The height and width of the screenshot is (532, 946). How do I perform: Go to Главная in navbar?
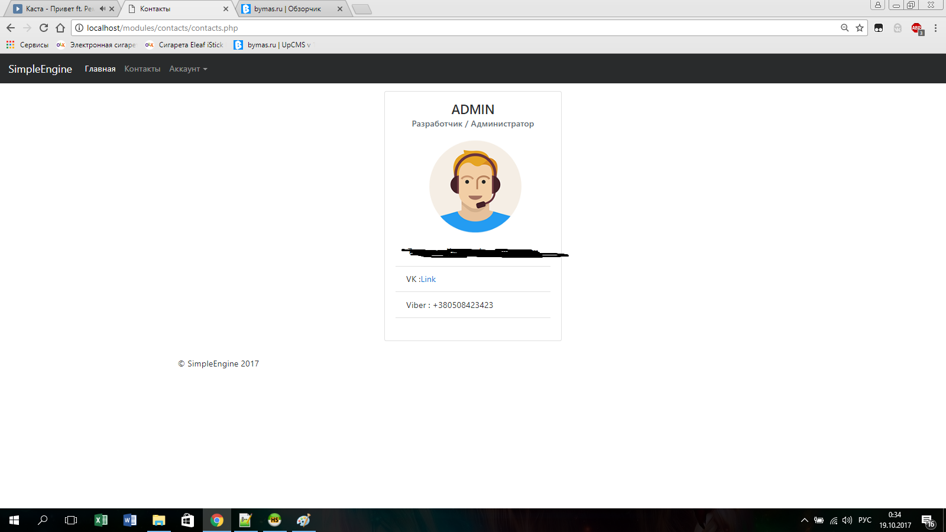click(x=100, y=69)
